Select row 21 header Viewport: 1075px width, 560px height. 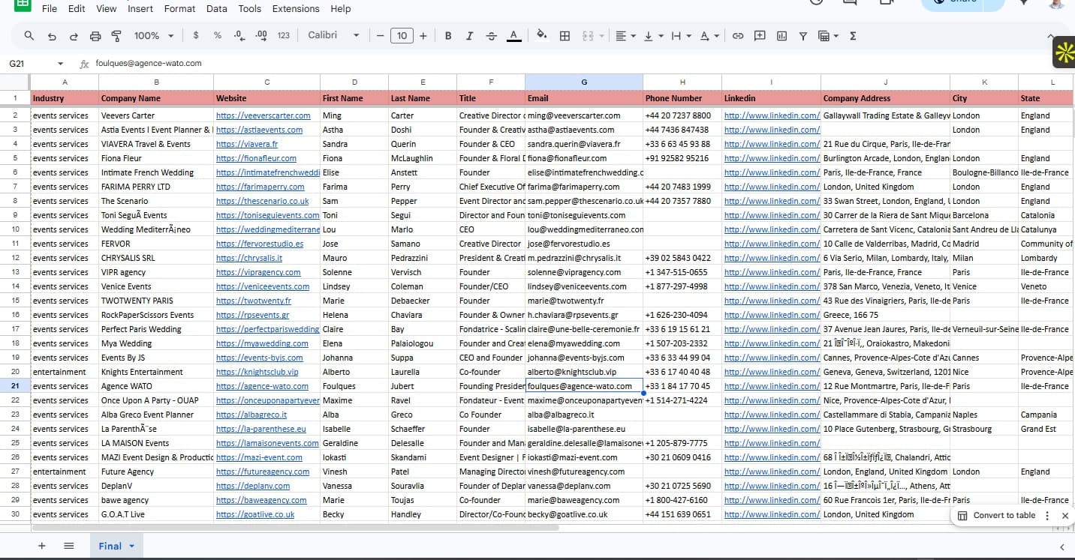15,386
